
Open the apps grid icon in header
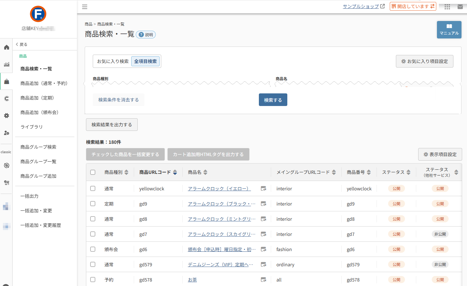pyautogui.click(x=447, y=7)
